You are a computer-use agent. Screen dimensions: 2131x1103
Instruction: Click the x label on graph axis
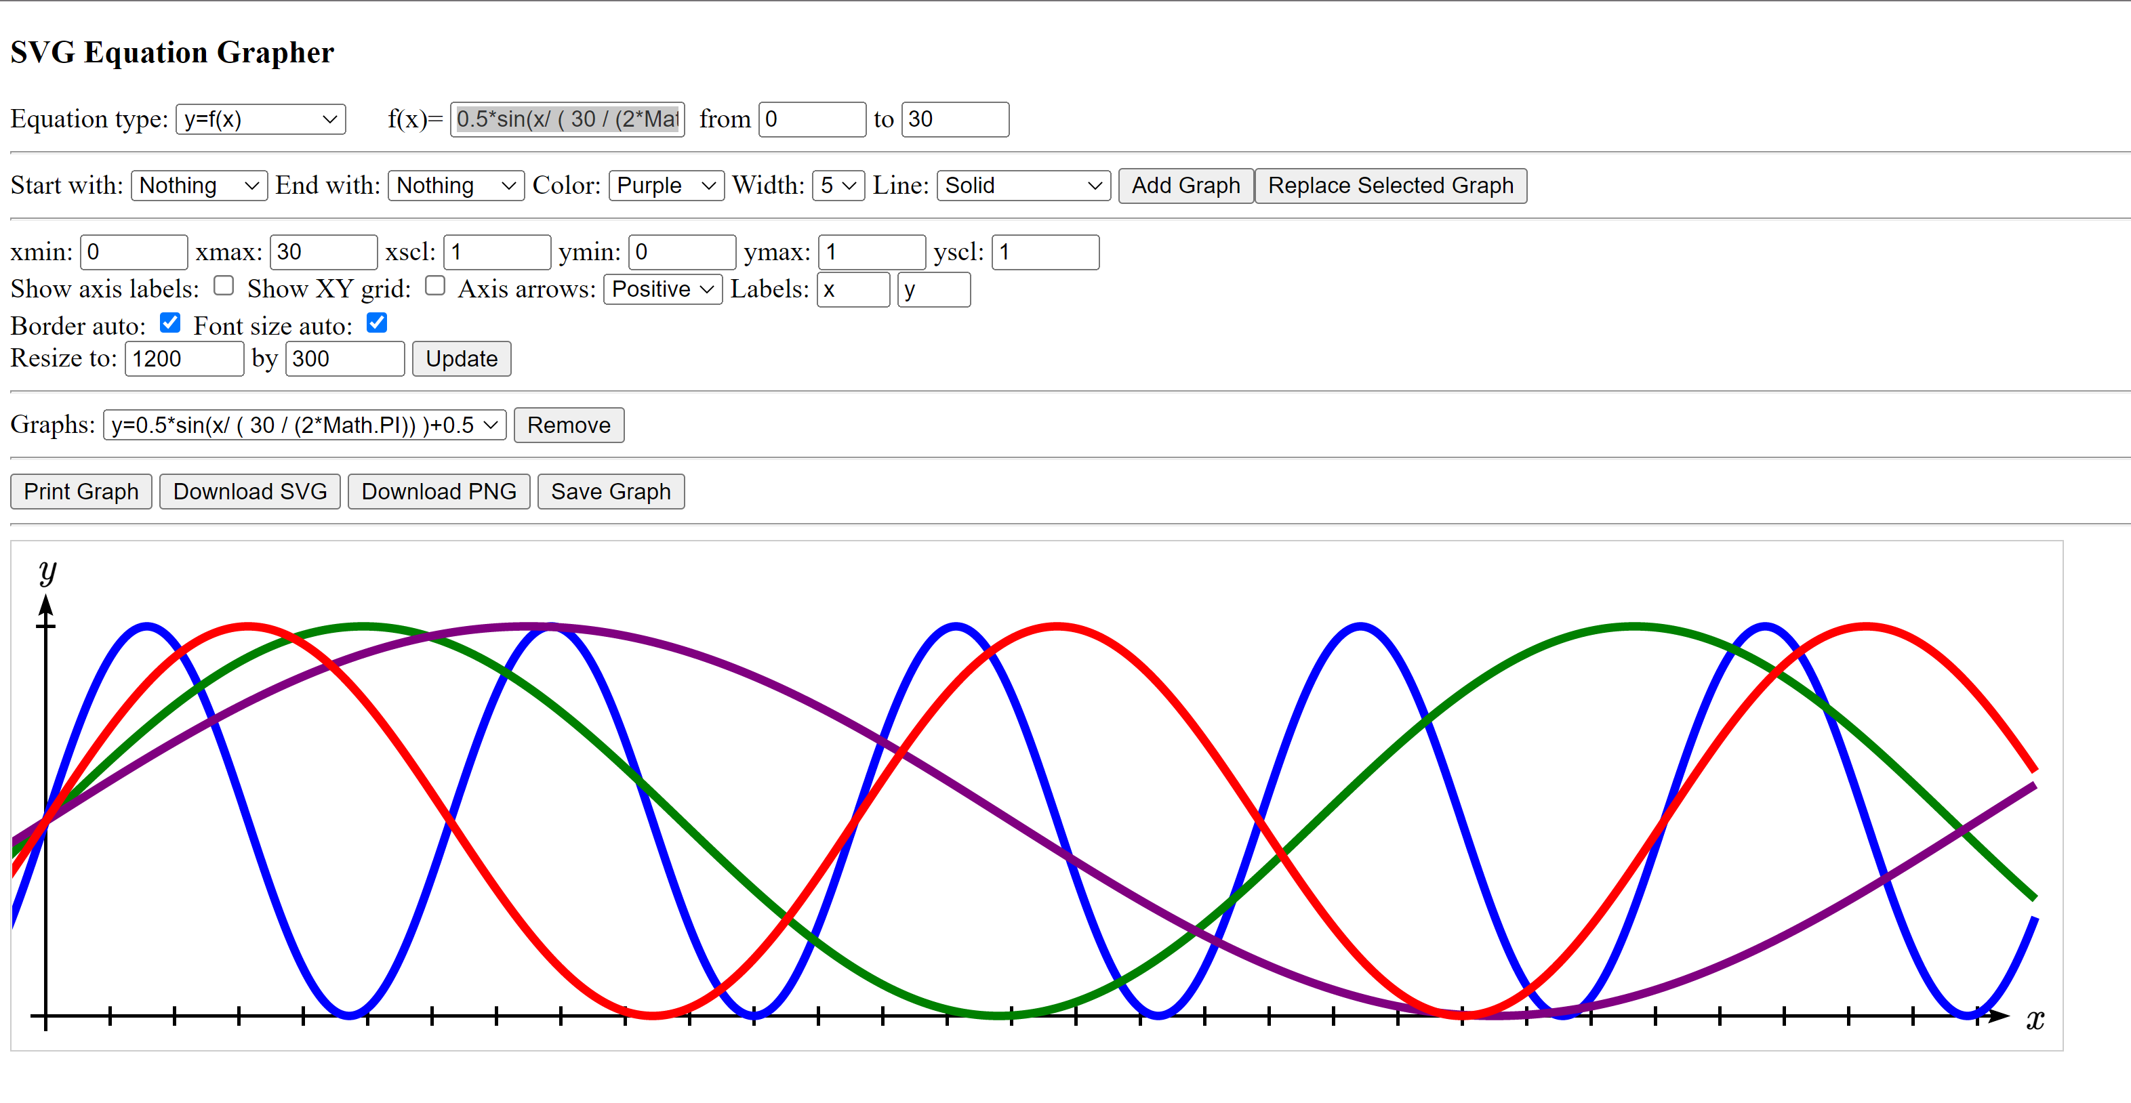pos(2036,1019)
